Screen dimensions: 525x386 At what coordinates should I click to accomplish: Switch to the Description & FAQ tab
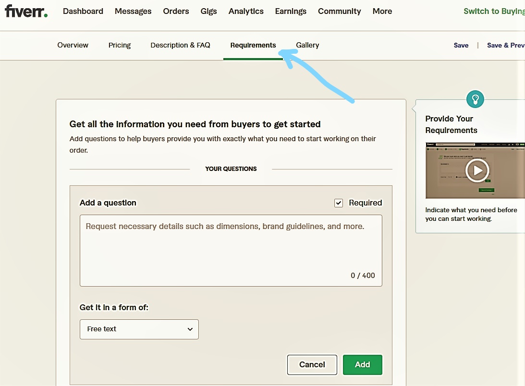pyautogui.click(x=180, y=45)
